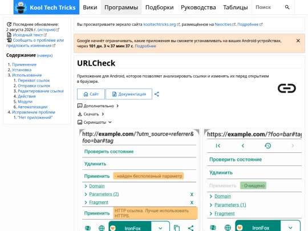308x231 pixels.
Task: Open the Таблицы menu
Action: click(x=236, y=7)
